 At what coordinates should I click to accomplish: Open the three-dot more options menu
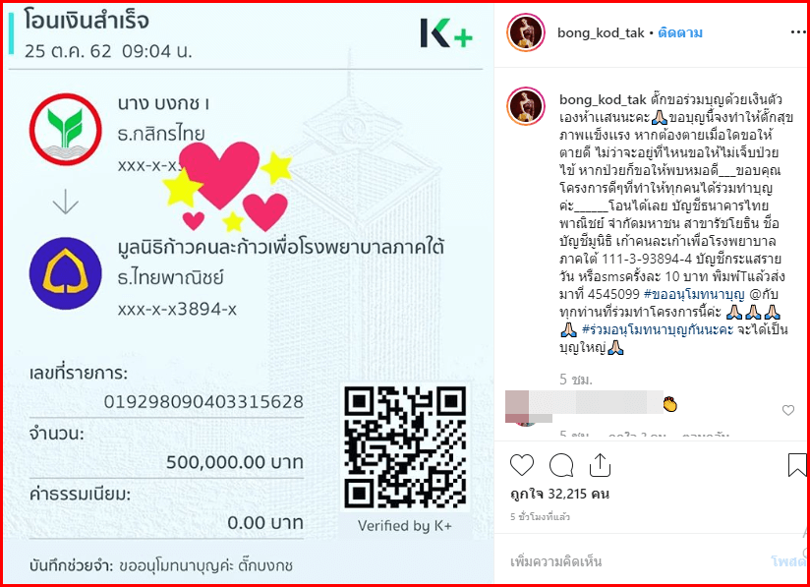coord(797,32)
